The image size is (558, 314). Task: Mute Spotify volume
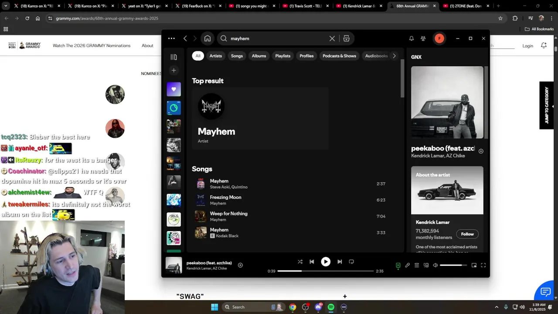coord(435,265)
